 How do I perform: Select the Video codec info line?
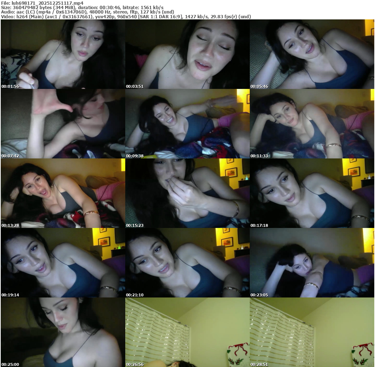click(x=126, y=17)
